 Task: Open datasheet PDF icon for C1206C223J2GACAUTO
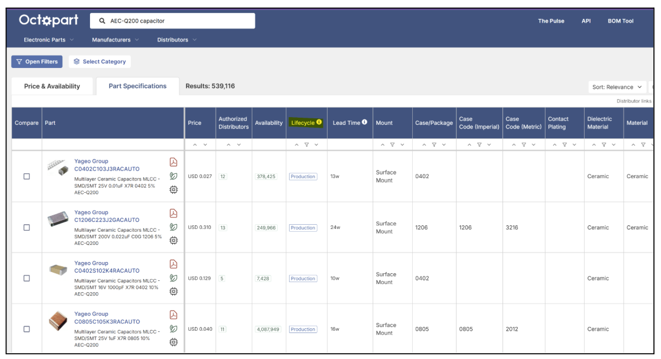pos(174,214)
